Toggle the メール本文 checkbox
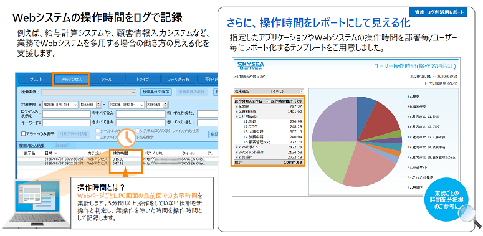 pyautogui.click(x=98, y=131)
